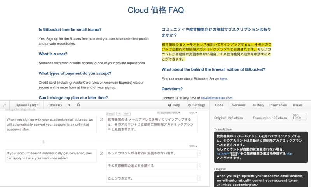The image size is (311, 187).
Task: Click the 'ことができます。' translation field
Action: click(152, 178)
